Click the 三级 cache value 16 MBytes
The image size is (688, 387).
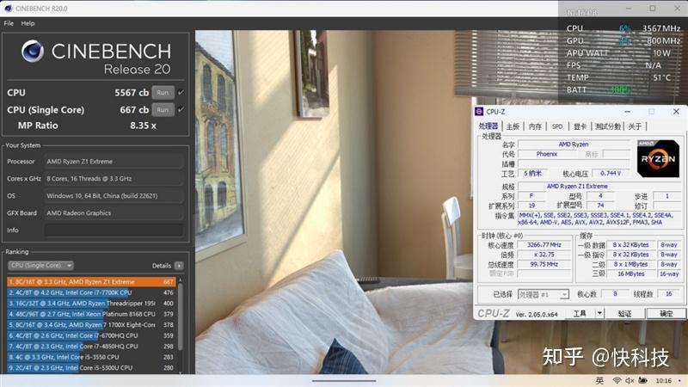(x=631, y=273)
